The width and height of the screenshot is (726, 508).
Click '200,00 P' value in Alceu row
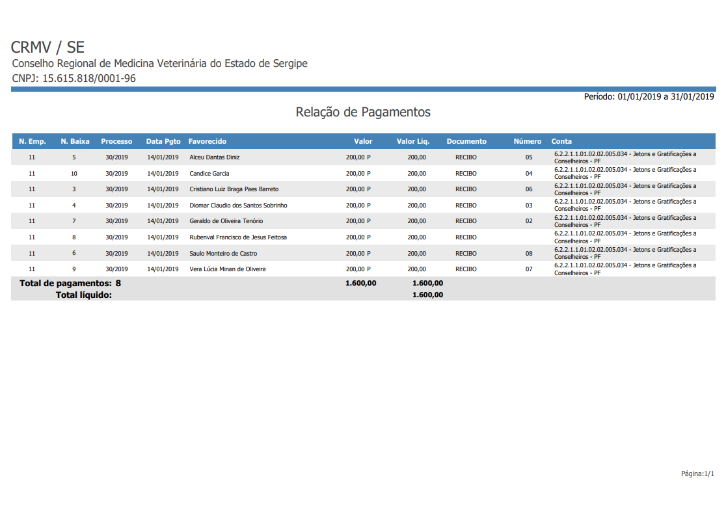pyautogui.click(x=358, y=157)
